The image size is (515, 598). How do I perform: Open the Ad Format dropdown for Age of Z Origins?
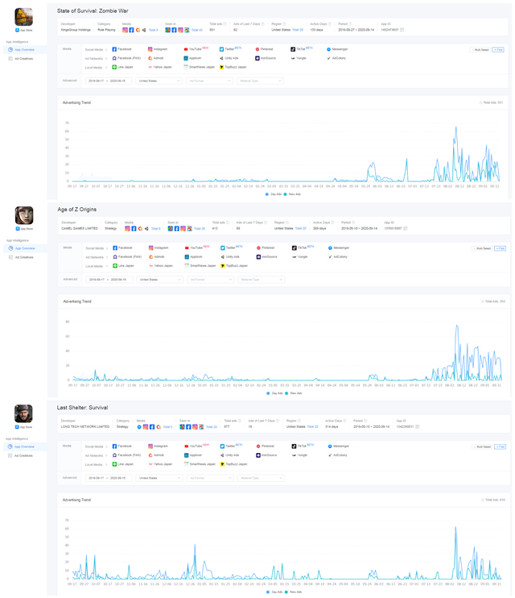point(209,279)
